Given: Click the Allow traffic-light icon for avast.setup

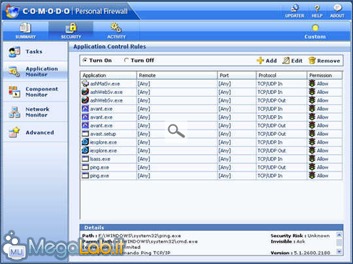Looking at the screenshot, I should 312,134.
